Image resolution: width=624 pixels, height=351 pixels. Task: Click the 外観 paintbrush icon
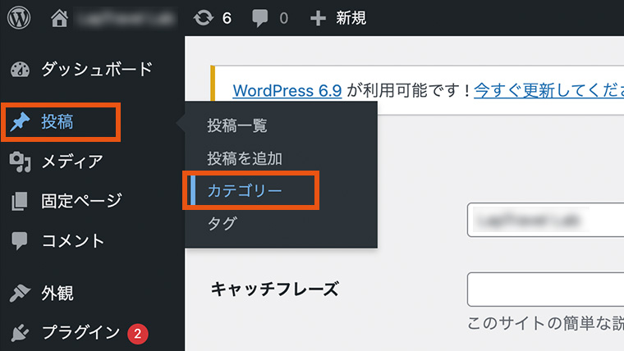(20, 293)
